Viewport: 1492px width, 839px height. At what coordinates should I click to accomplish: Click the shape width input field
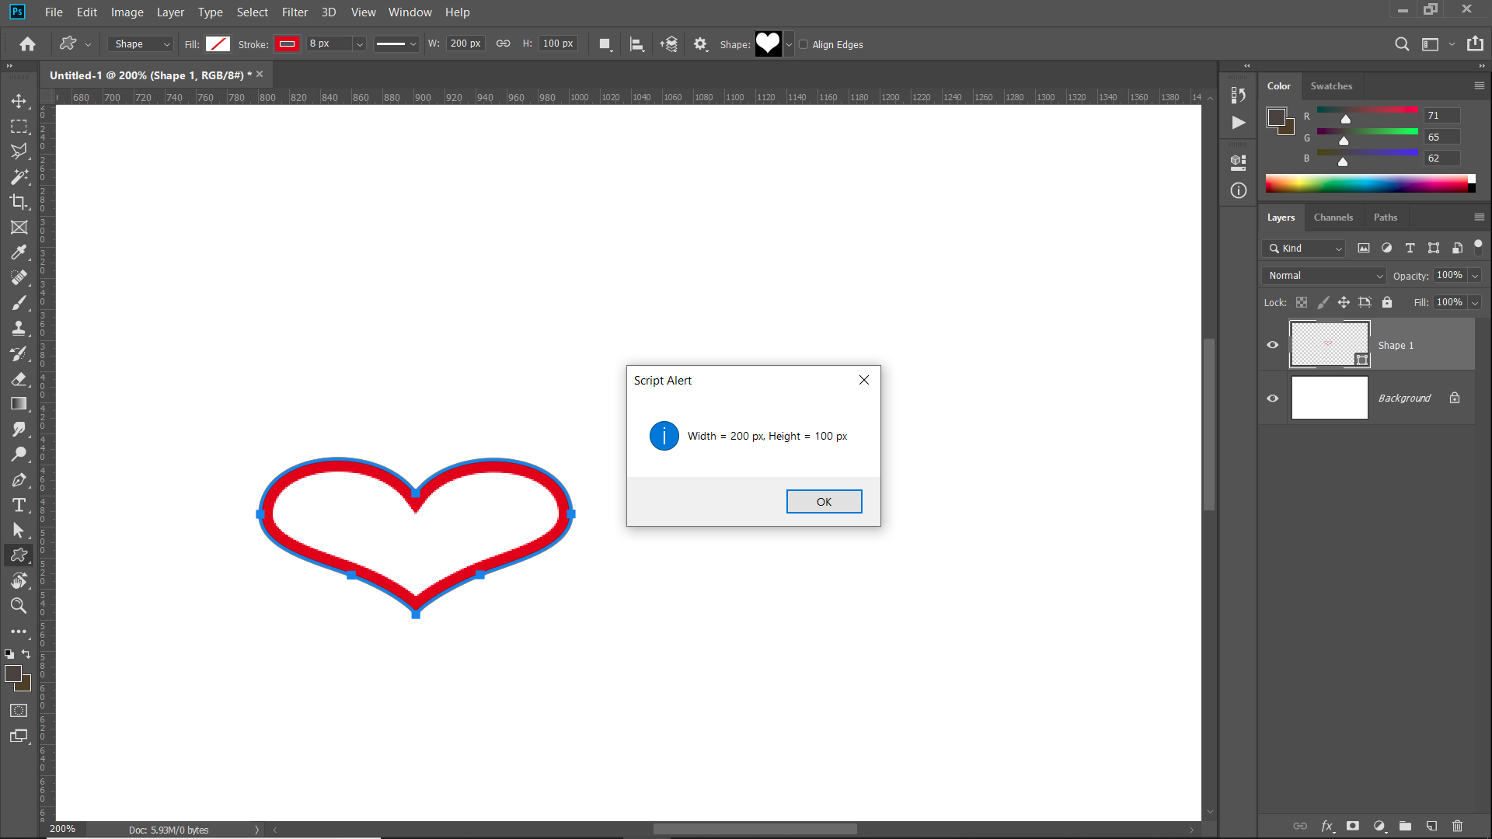(465, 44)
